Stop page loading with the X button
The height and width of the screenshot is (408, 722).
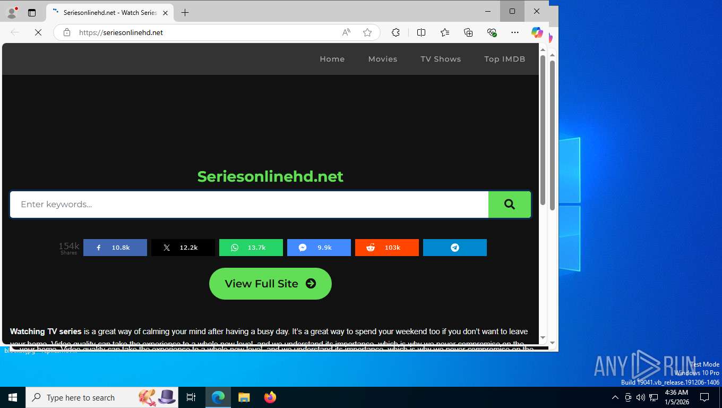[x=38, y=32]
